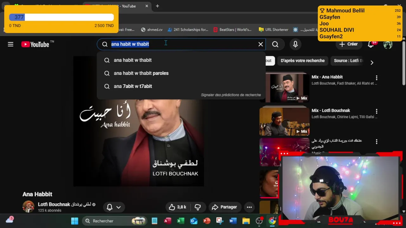This screenshot has height=228, width=406.
Task: Click the Créer button
Action: tap(348, 44)
